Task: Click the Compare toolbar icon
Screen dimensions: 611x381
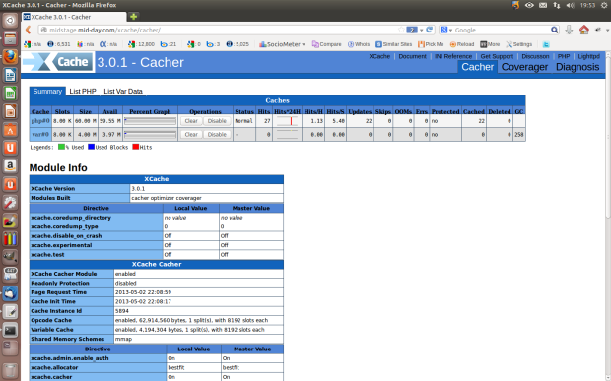Action: (x=326, y=44)
